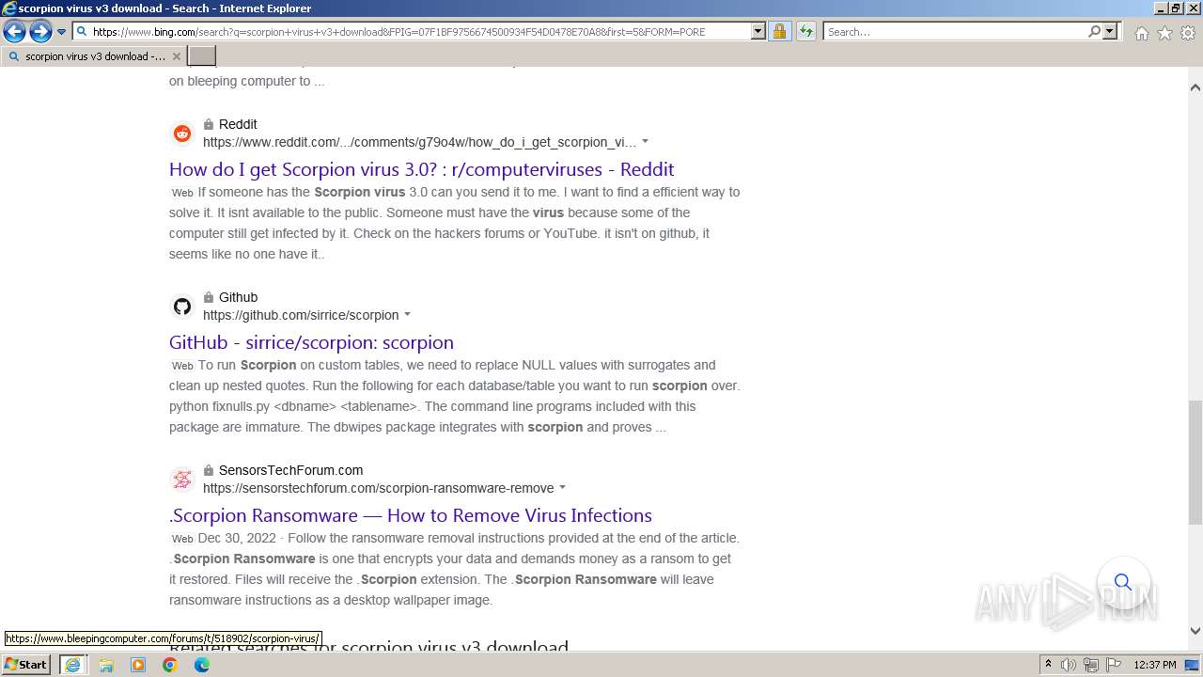This screenshot has width=1203, height=677.
Task: Click the SensorsTechForum site icon
Action: (x=182, y=480)
